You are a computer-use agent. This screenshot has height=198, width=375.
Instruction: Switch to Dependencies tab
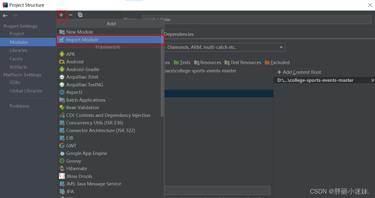coord(179,34)
